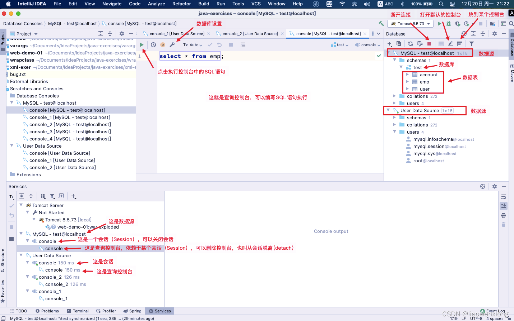The height and width of the screenshot is (321, 514).
Task: Click into SQL editor line one
Action: pyautogui.click(x=269, y=56)
